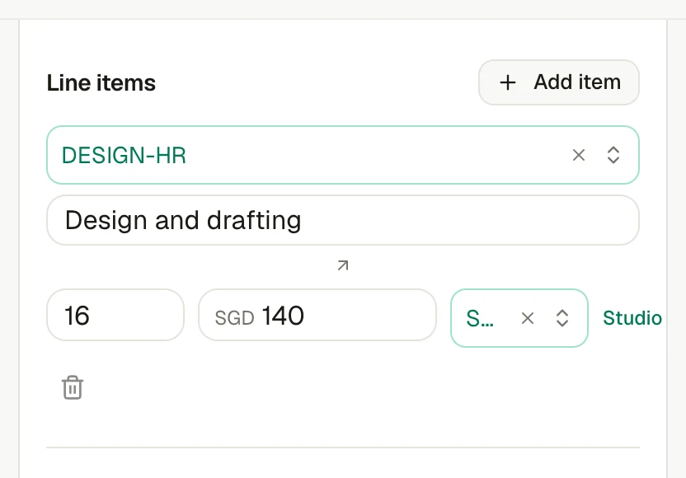Screen dimensions: 686x478
Task: Select the quantity field showing 16
Action: (x=115, y=315)
